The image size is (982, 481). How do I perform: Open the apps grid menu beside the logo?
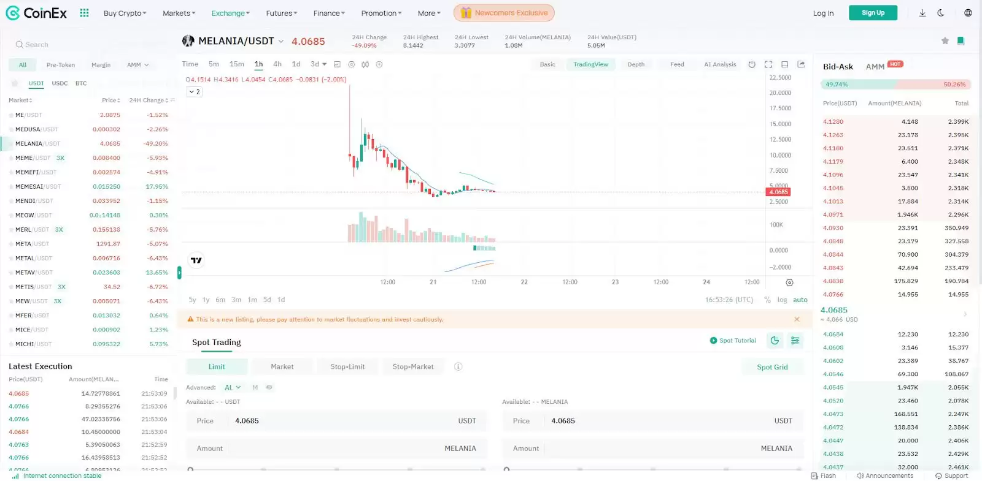click(x=85, y=13)
